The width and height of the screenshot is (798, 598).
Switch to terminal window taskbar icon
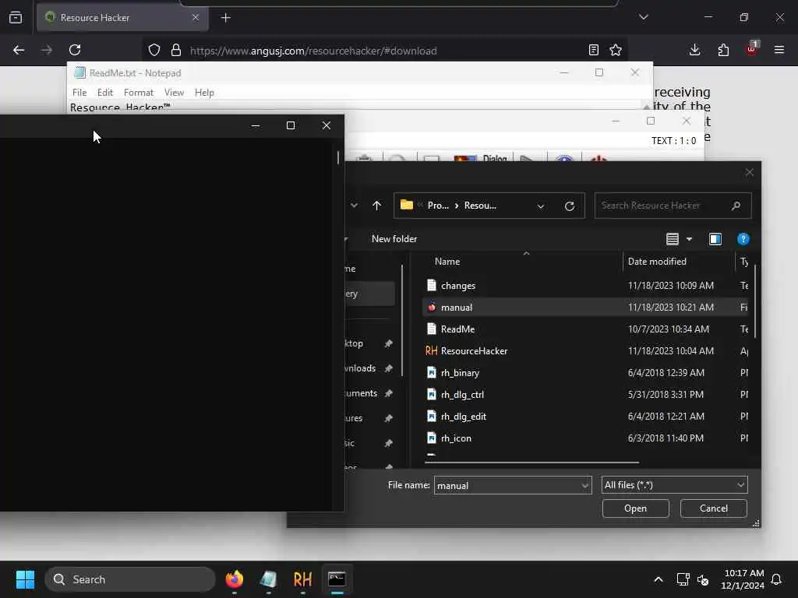pos(337,579)
